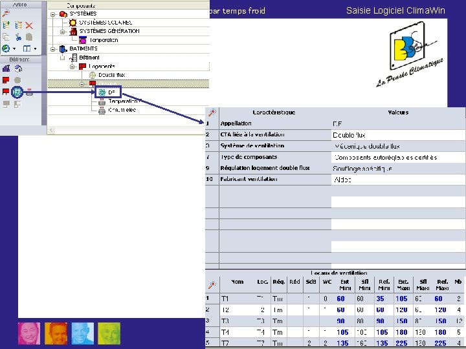Click the magnifier icon in Locaux de ventilation table
The width and height of the screenshot is (466, 349).
pos(212,285)
